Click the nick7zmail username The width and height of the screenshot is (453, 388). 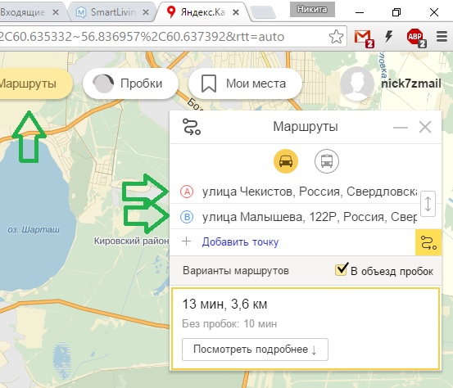point(411,83)
